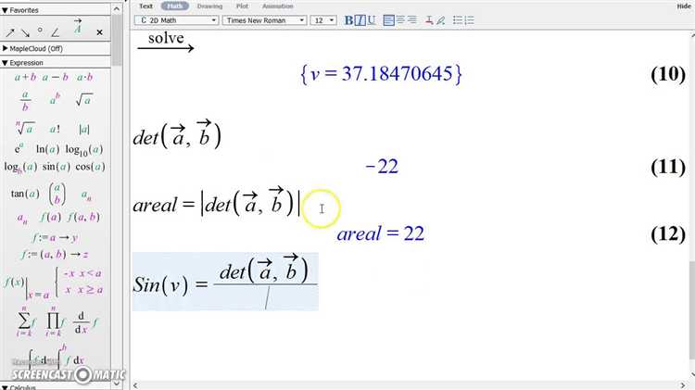
Task: Insert the exponential e^a template
Action: tap(19, 148)
